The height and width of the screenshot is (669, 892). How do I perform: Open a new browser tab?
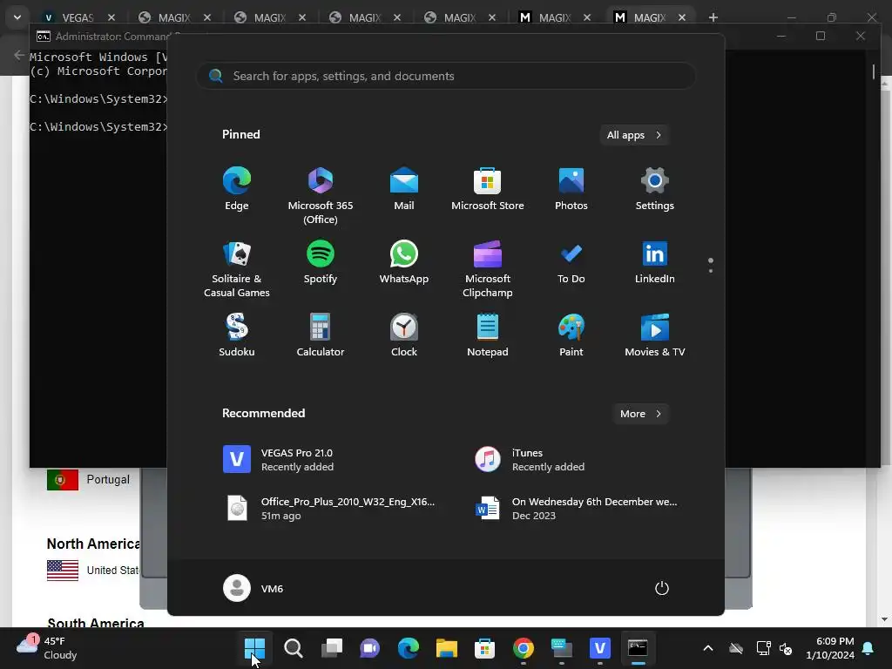tap(713, 17)
